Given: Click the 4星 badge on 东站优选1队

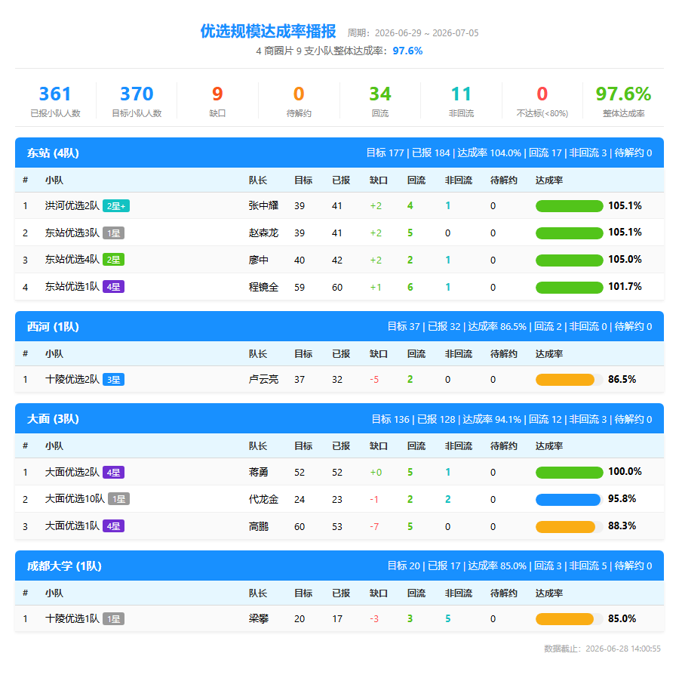Looking at the screenshot, I should (x=113, y=287).
